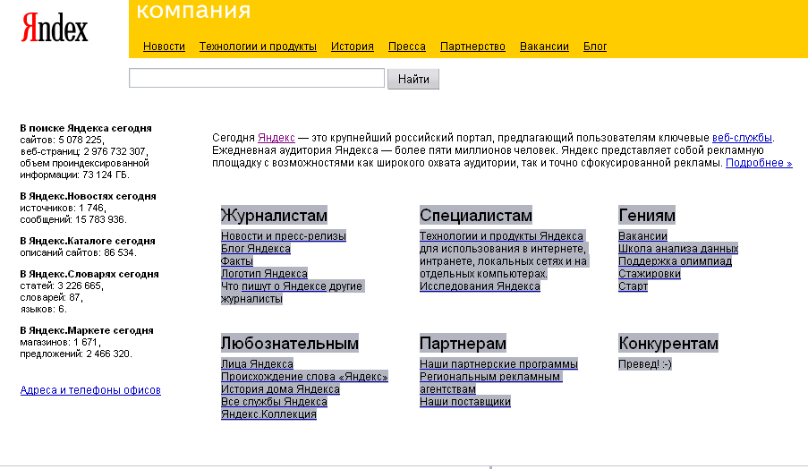Image resolution: width=808 pixels, height=469 pixels.
Task: Click the Любознательным heading
Action: coord(290,343)
